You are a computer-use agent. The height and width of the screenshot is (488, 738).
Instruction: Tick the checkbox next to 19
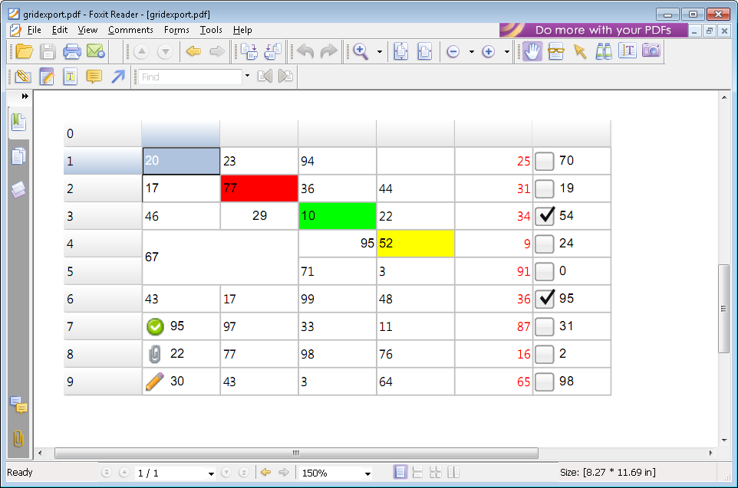[544, 189]
